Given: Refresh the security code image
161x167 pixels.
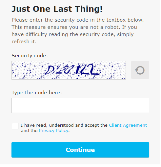Looking at the screenshot, I should pyautogui.click(x=140, y=70).
